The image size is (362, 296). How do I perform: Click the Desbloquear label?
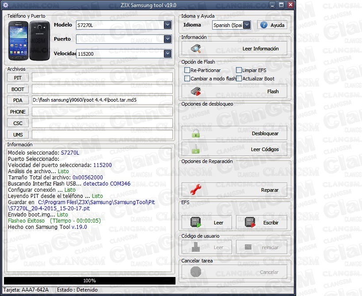pos(265,133)
